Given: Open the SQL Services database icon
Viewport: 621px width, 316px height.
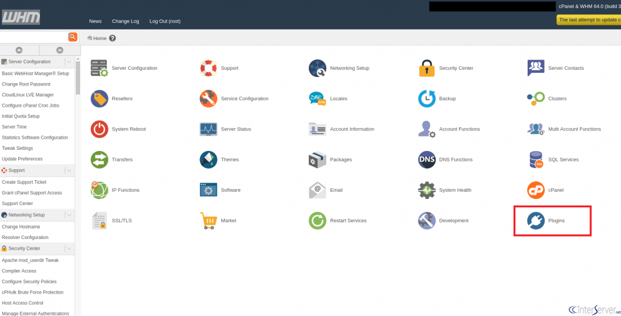Looking at the screenshot, I should click(x=536, y=160).
